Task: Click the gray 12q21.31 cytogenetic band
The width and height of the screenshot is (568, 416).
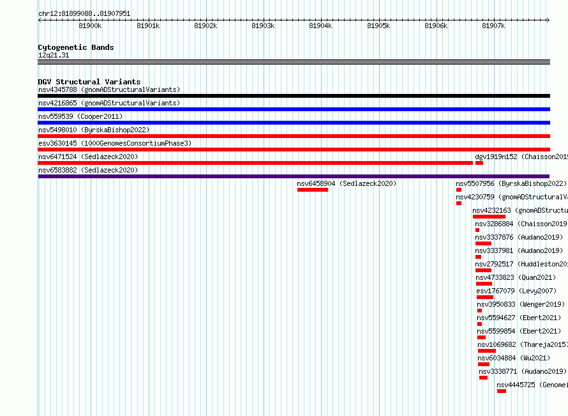Action: point(294,62)
